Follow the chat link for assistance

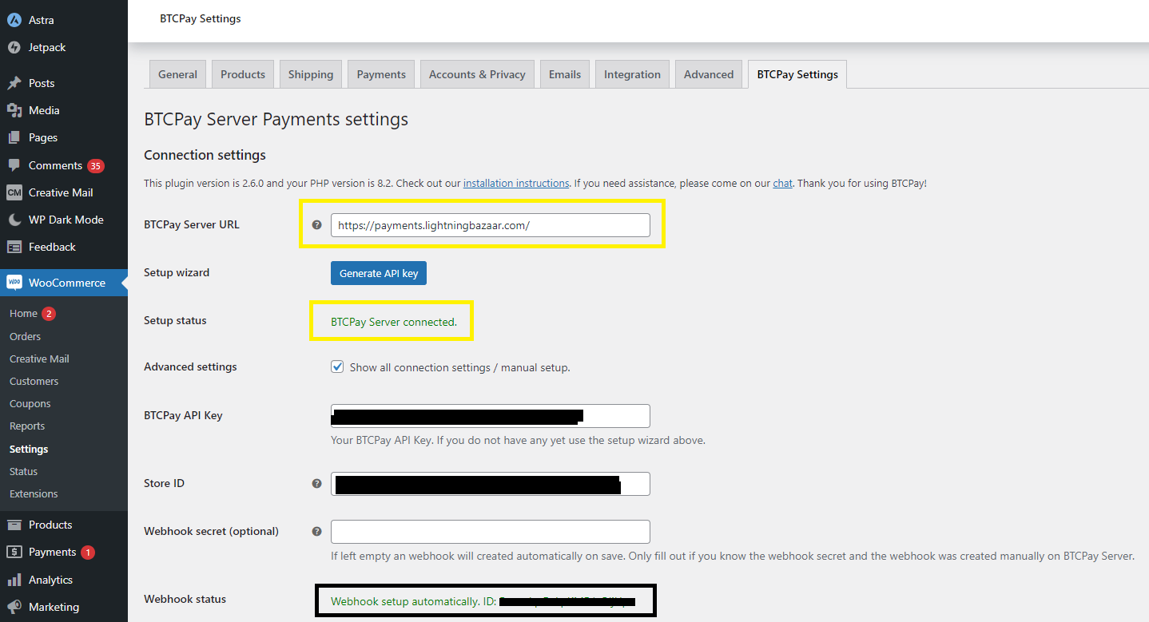click(782, 184)
